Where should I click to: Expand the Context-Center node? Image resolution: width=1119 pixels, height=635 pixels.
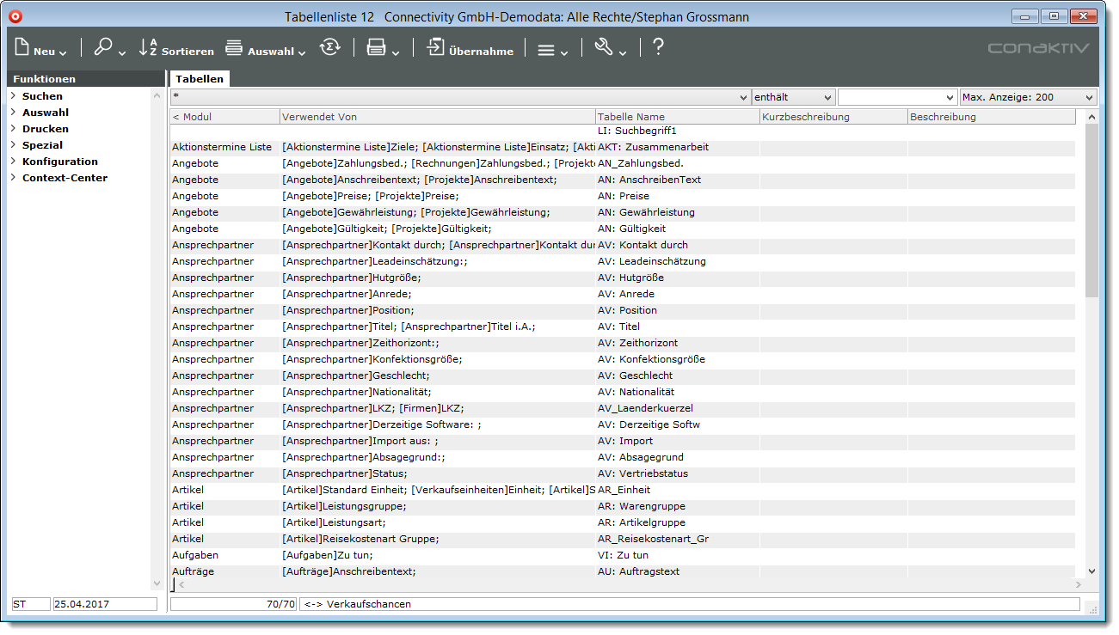tap(14, 178)
